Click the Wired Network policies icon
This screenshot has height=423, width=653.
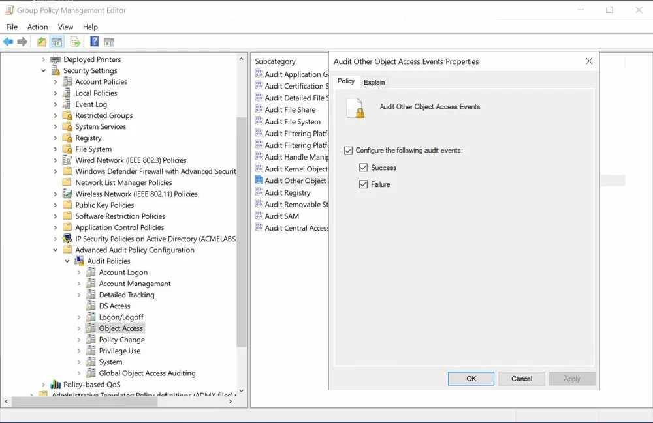click(x=67, y=160)
